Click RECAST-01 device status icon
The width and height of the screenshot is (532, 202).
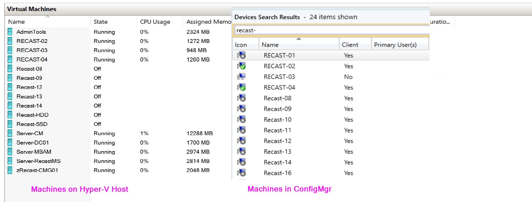click(241, 55)
